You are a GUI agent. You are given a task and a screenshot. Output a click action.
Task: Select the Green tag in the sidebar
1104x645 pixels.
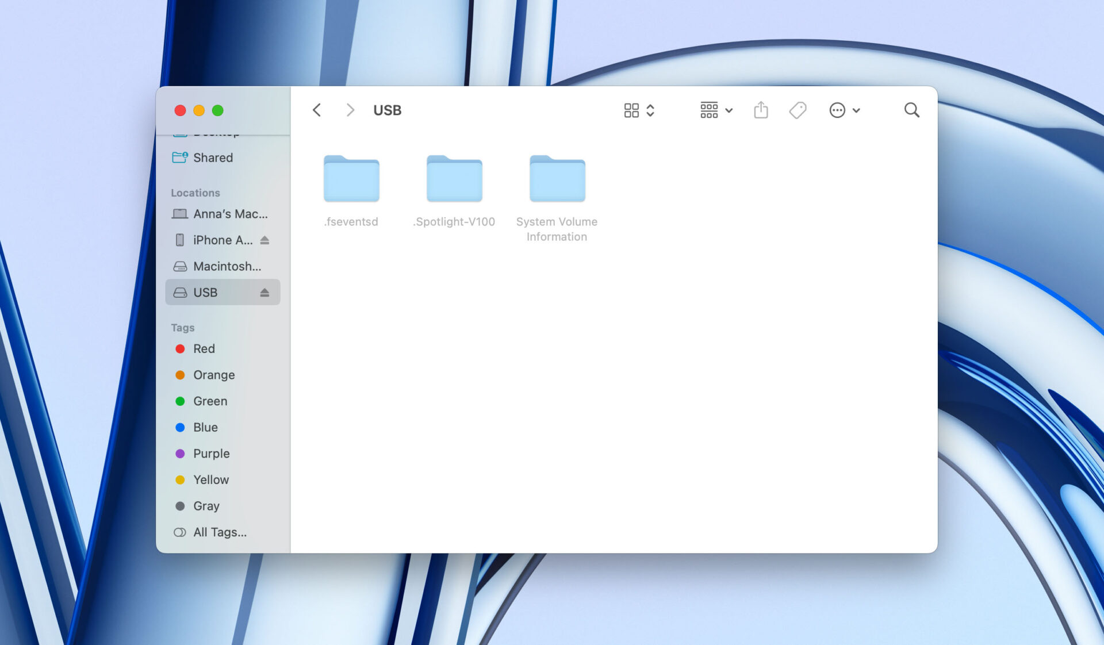[209, 401]
